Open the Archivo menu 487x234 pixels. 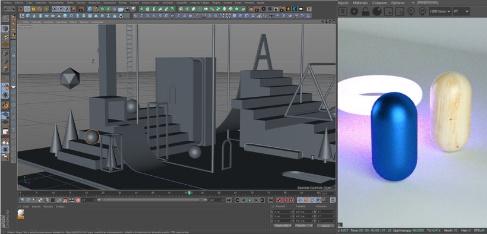(7, 2)
